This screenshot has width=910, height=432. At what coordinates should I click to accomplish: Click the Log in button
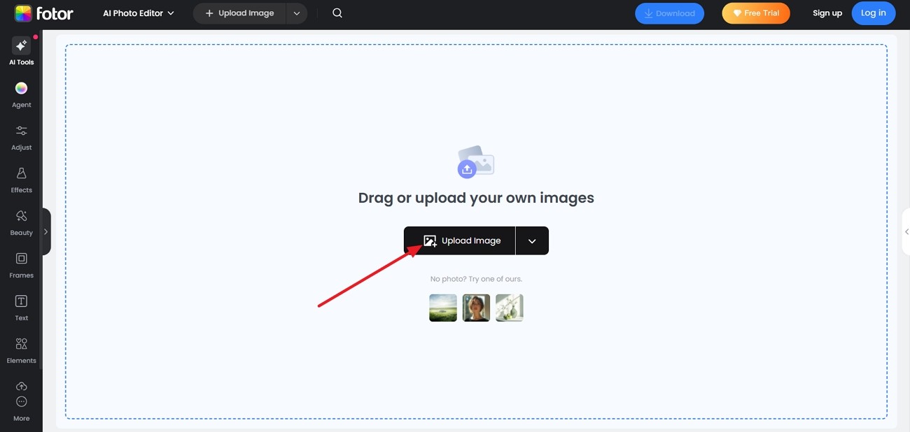pyautogui.click(x=874, y=13)
